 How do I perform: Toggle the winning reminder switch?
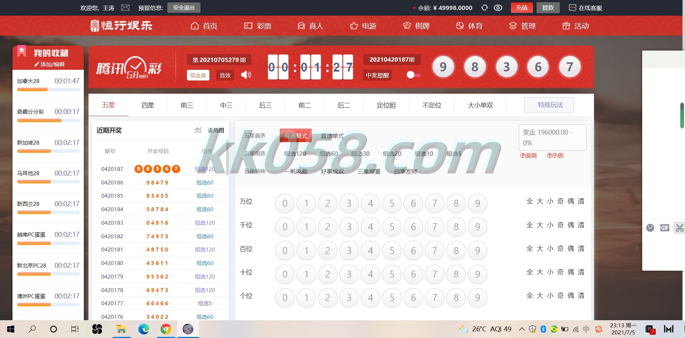pos(413,75)
